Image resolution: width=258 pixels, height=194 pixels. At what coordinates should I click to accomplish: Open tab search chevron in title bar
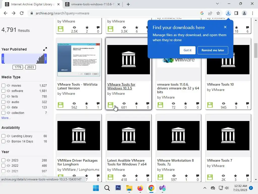tap(217, 4)
